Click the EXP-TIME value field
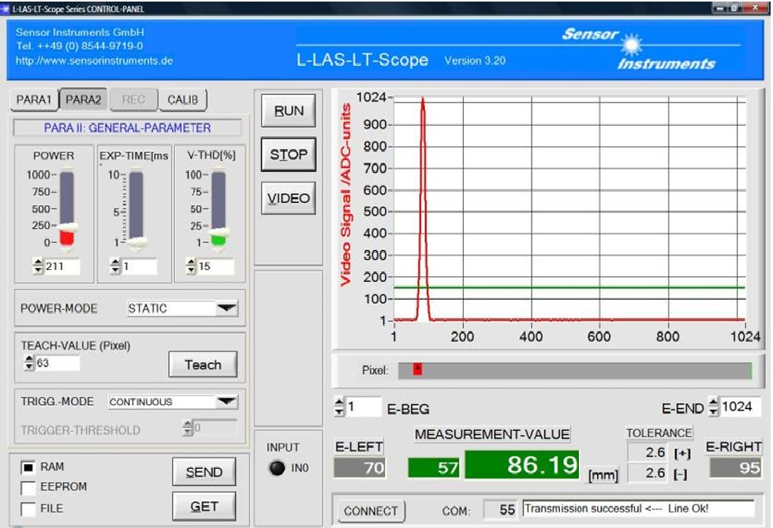 pyautogui.click(x=139, y=267)
